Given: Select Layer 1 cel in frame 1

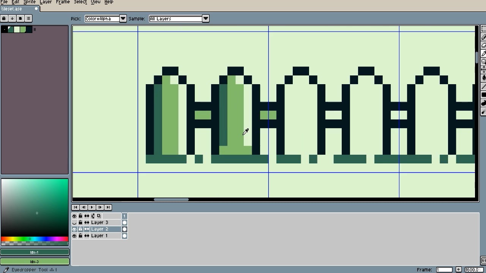Looking at the screenshot, I should click(125, 236).
